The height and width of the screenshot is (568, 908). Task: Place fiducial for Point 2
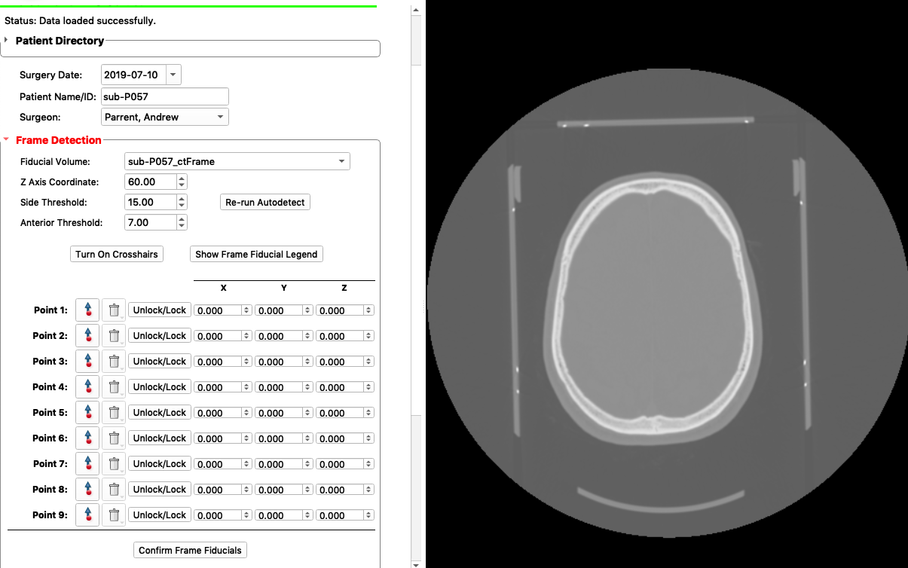point(87,336)
